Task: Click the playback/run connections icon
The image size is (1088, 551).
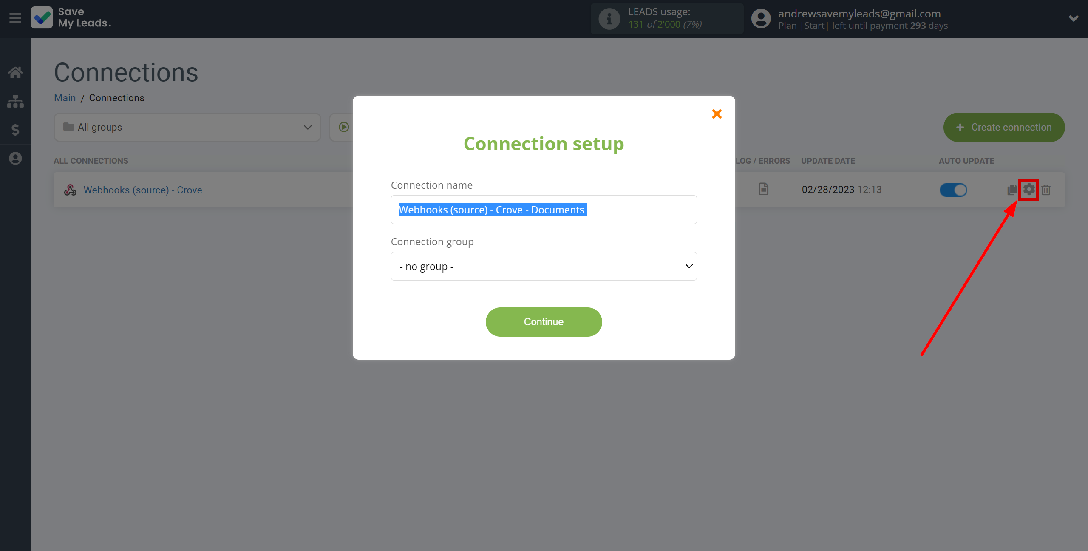Action: point(343,127)
